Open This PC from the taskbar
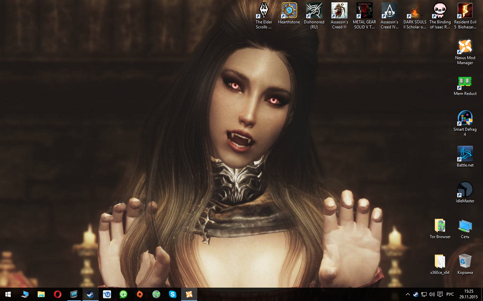Viewport: 483px width, 301px height. (24, 294)
